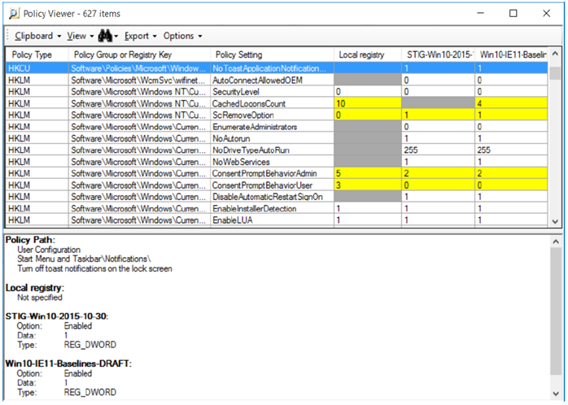Select the SecurityLevel setting row
The image size is (568, 405).
click(277, 92)
